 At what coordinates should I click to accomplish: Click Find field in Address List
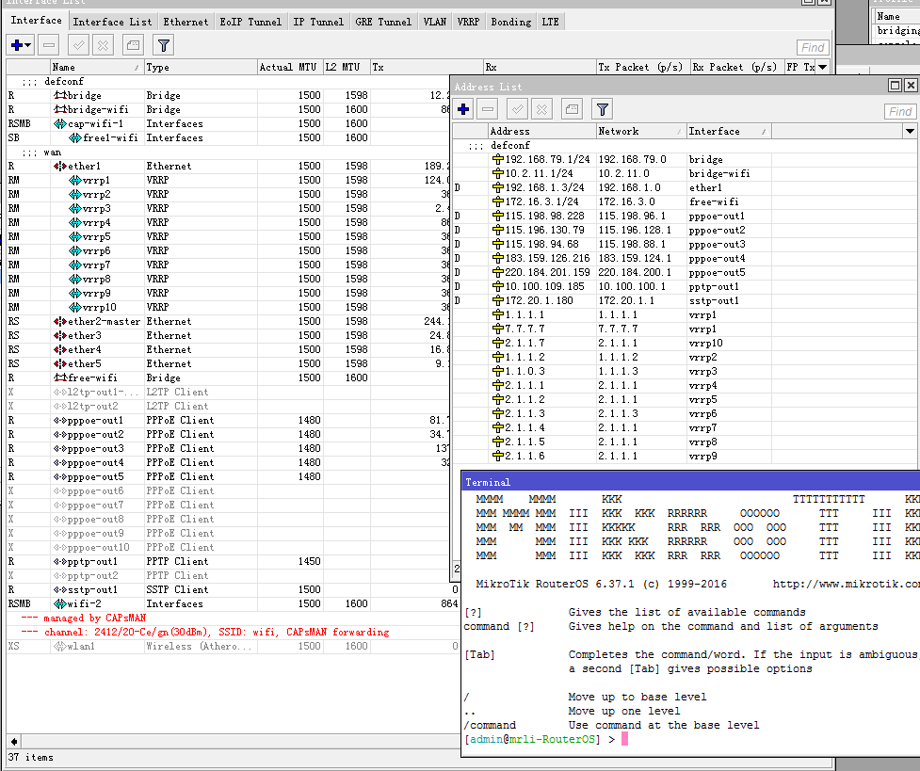click(900, 111)
